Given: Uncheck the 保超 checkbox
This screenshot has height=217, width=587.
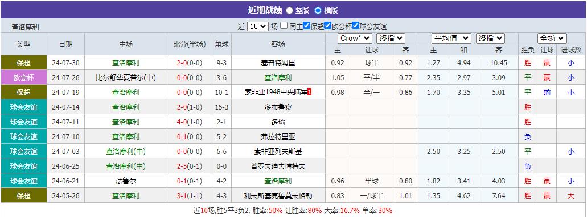Looking at the screenshot, I should click(307, 26).
